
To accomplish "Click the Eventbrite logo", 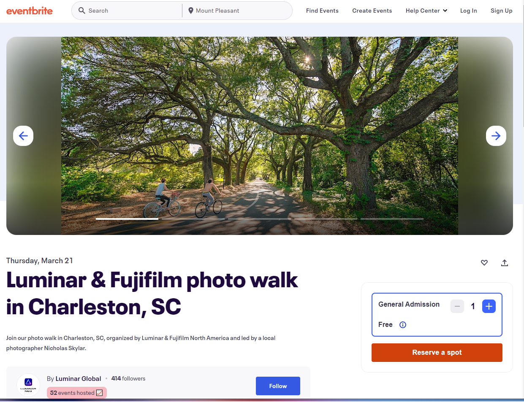I will [30, 11].
